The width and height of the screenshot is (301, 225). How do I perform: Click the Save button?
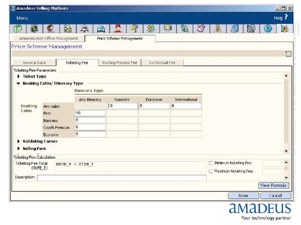(x=243, y=196)
